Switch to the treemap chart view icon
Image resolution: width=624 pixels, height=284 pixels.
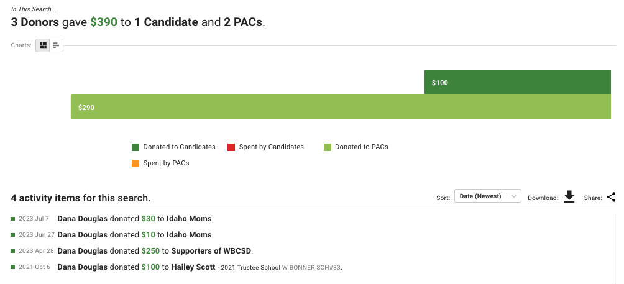tap(43, 45)
